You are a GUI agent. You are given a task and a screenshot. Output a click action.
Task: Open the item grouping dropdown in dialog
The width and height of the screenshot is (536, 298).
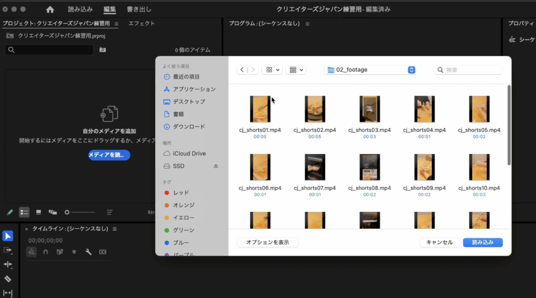tap(296, 70)
